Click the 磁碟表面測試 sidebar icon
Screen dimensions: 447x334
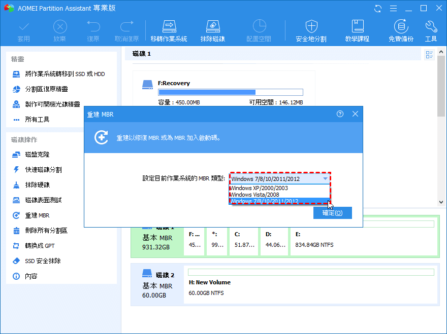coord(16,200)
